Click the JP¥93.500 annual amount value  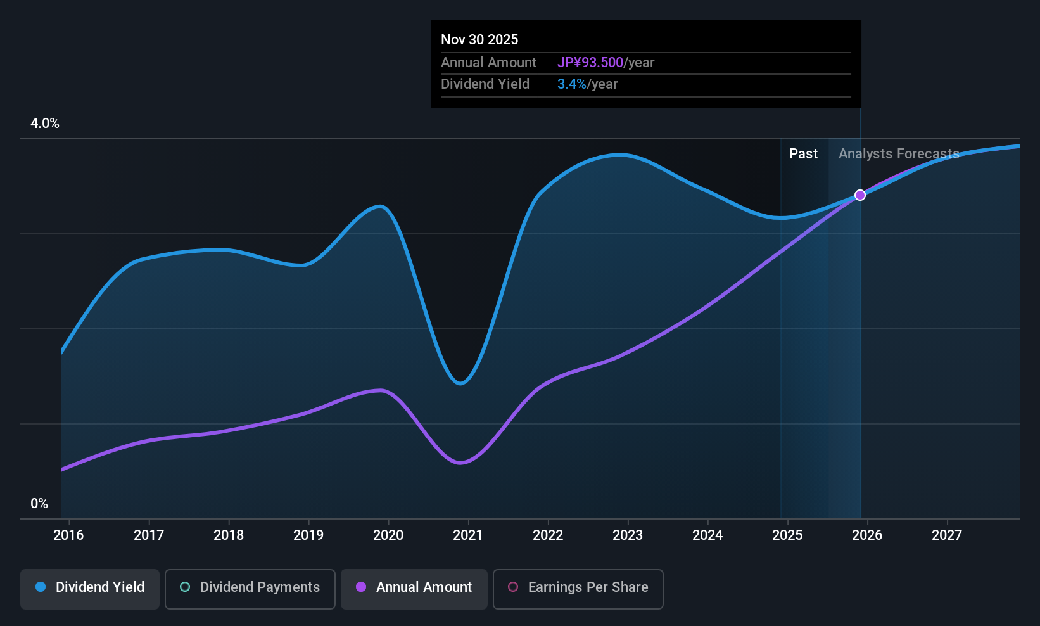click(x=590, y=63)
